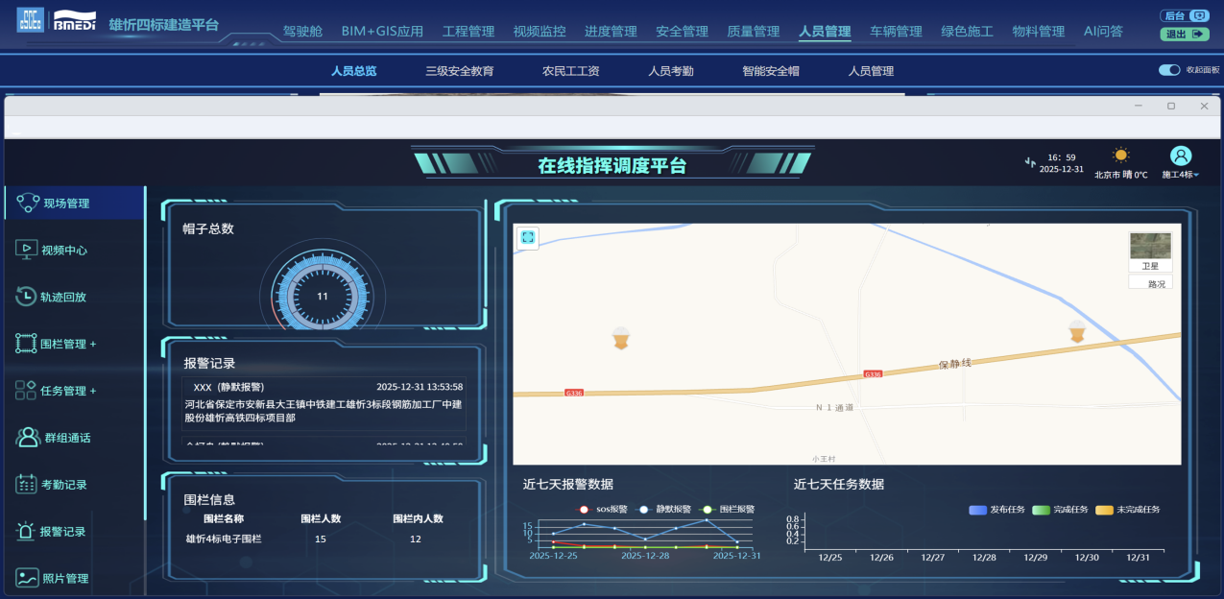Click the 考勤记录 calendar icon

tap(26, 485)
